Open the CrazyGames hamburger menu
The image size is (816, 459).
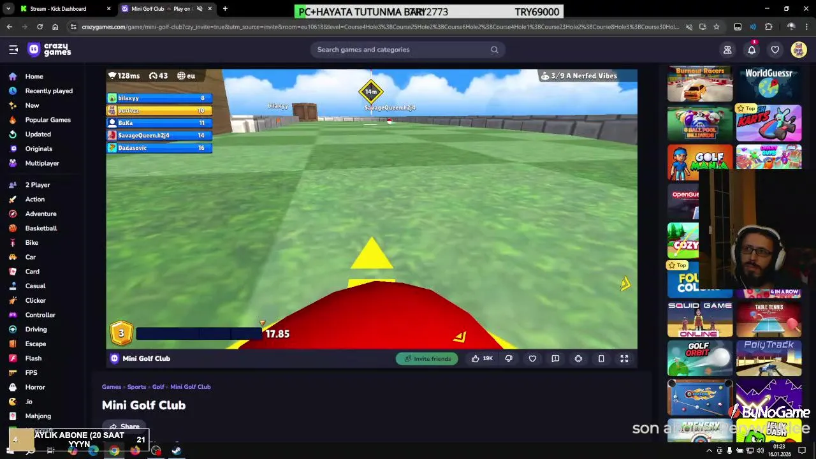point(13,50)
